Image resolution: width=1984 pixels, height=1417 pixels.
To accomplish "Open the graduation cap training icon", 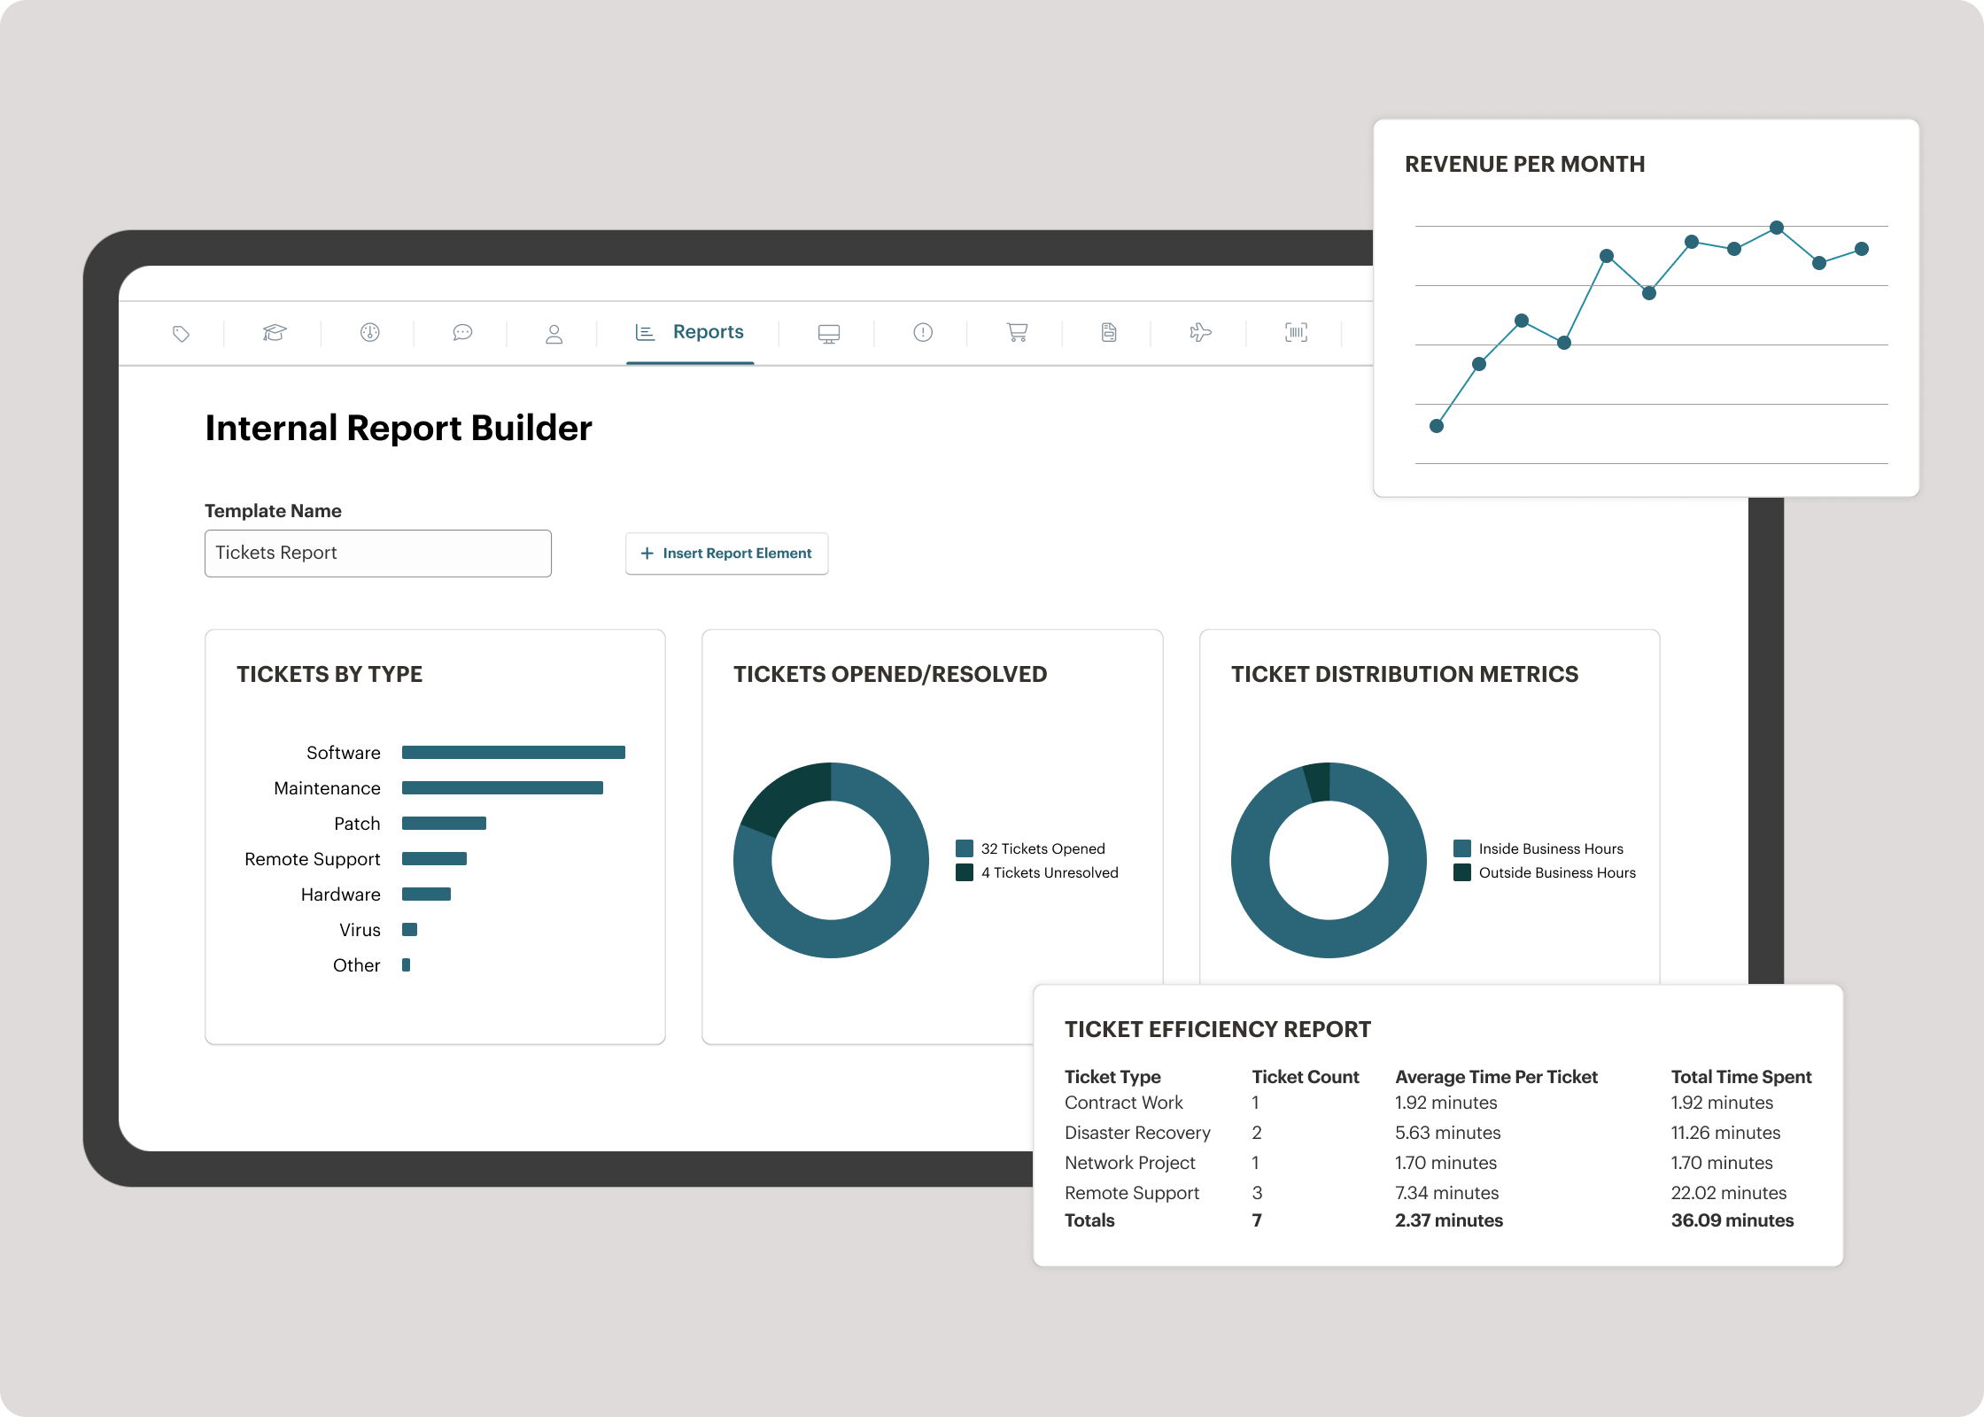I will point(275,333).
